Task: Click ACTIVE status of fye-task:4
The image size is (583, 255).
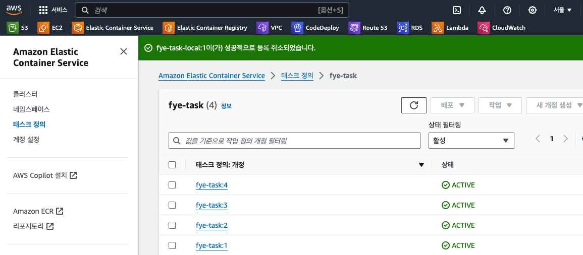Action: point(458,185)
